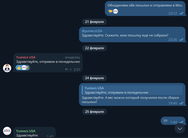Select the ??? message bubble
188x138 pixels.
point(173,121)
